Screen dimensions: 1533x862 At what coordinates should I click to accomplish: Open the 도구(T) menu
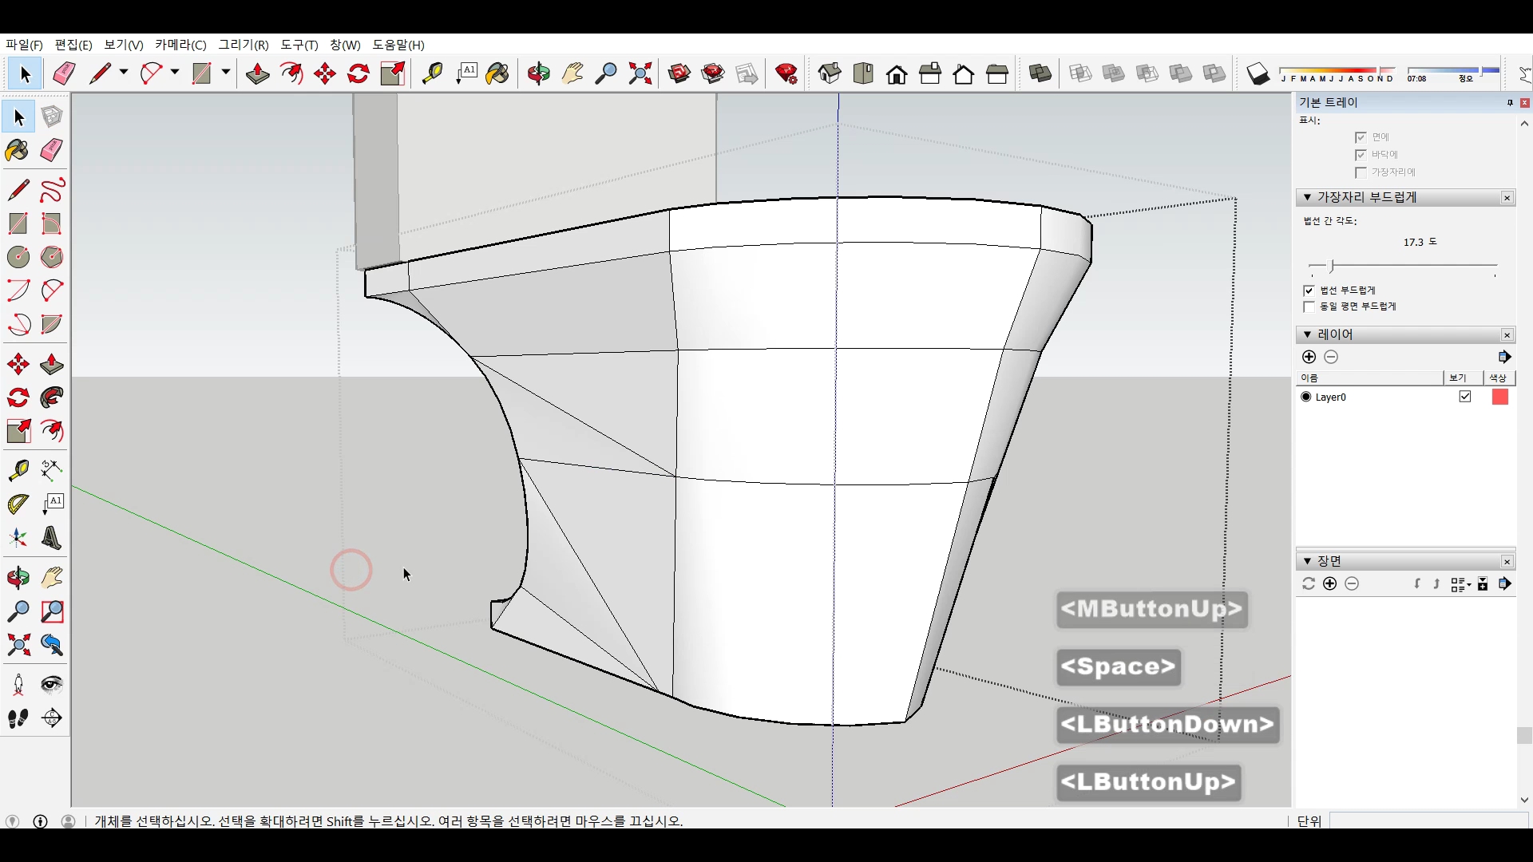[x=299, y=45]
